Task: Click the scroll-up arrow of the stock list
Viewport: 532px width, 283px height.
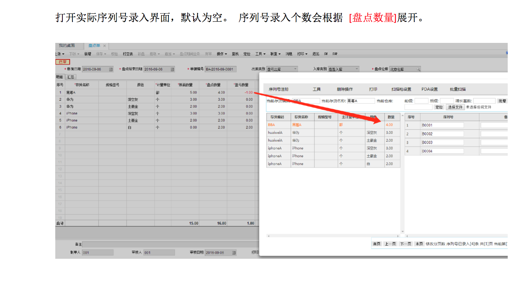Action: click(x=402, y=116)
